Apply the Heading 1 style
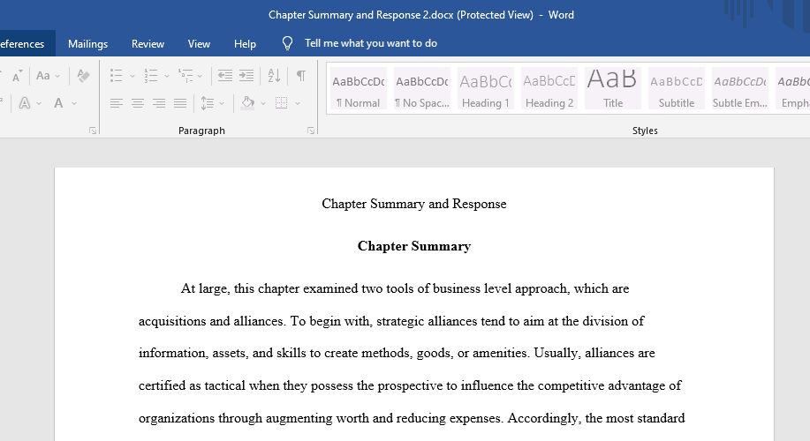 coord(486,89)
